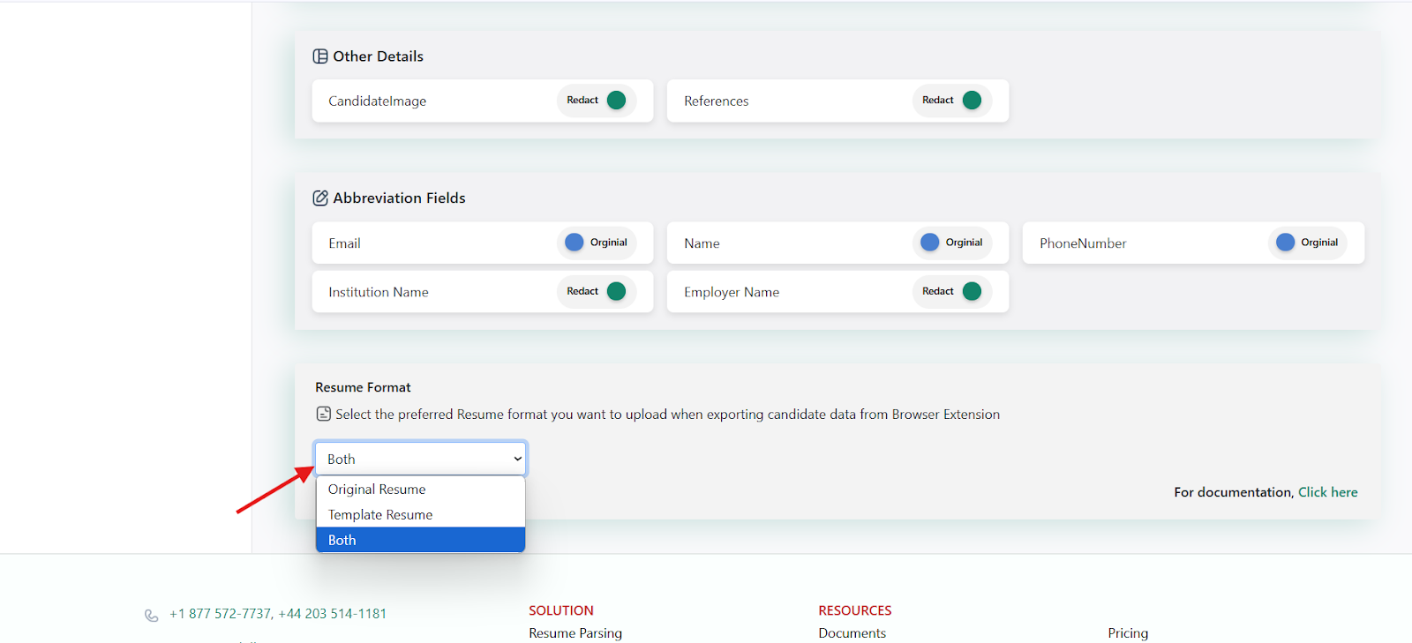Click the footer phone numbers
1412x643 pixels.
[278, 614]
